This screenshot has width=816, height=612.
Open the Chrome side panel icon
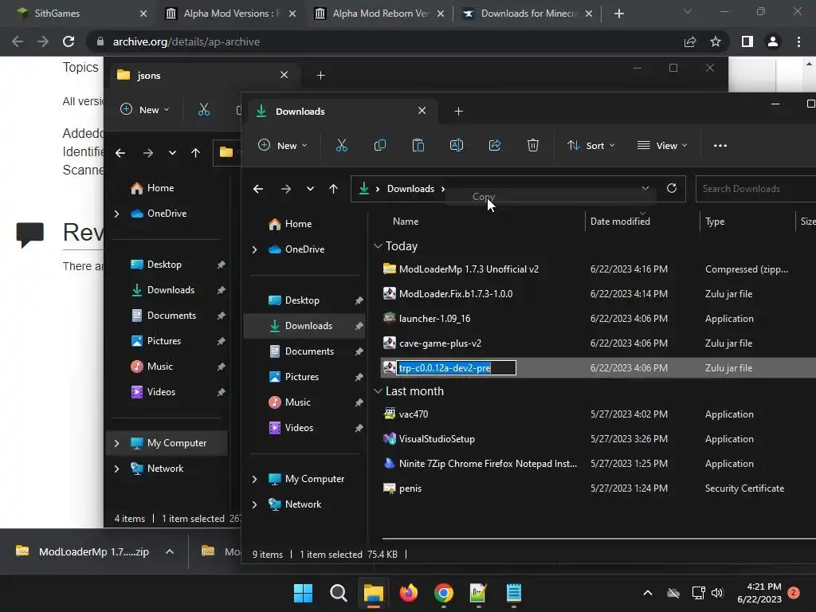pos(747,41)
